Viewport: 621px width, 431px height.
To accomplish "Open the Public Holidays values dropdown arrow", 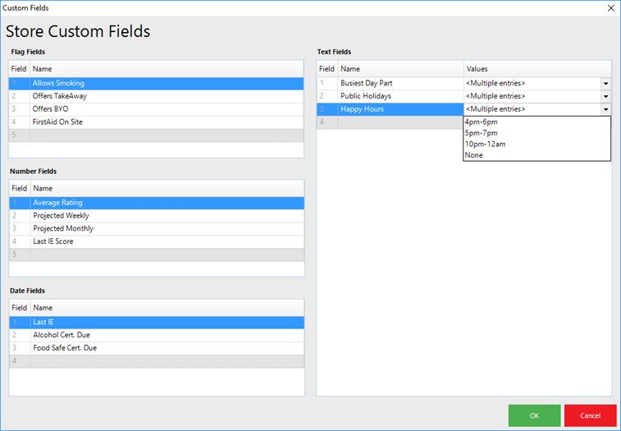I will [x=605, y=96].
